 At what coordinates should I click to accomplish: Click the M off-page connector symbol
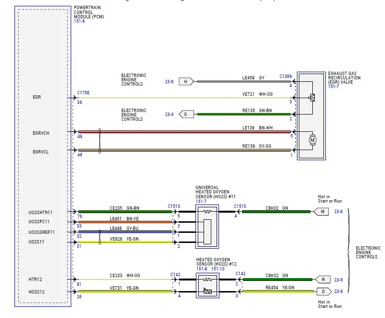(321, 212)
